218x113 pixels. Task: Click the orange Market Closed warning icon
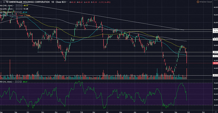[198, 2]
